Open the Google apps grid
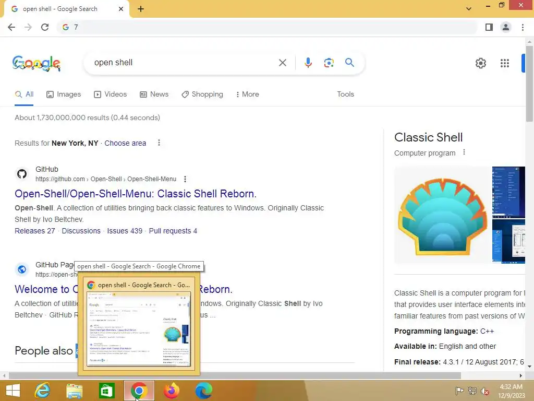Image resolution: width=534 pixels, height=401 pixels. [505, 63]
